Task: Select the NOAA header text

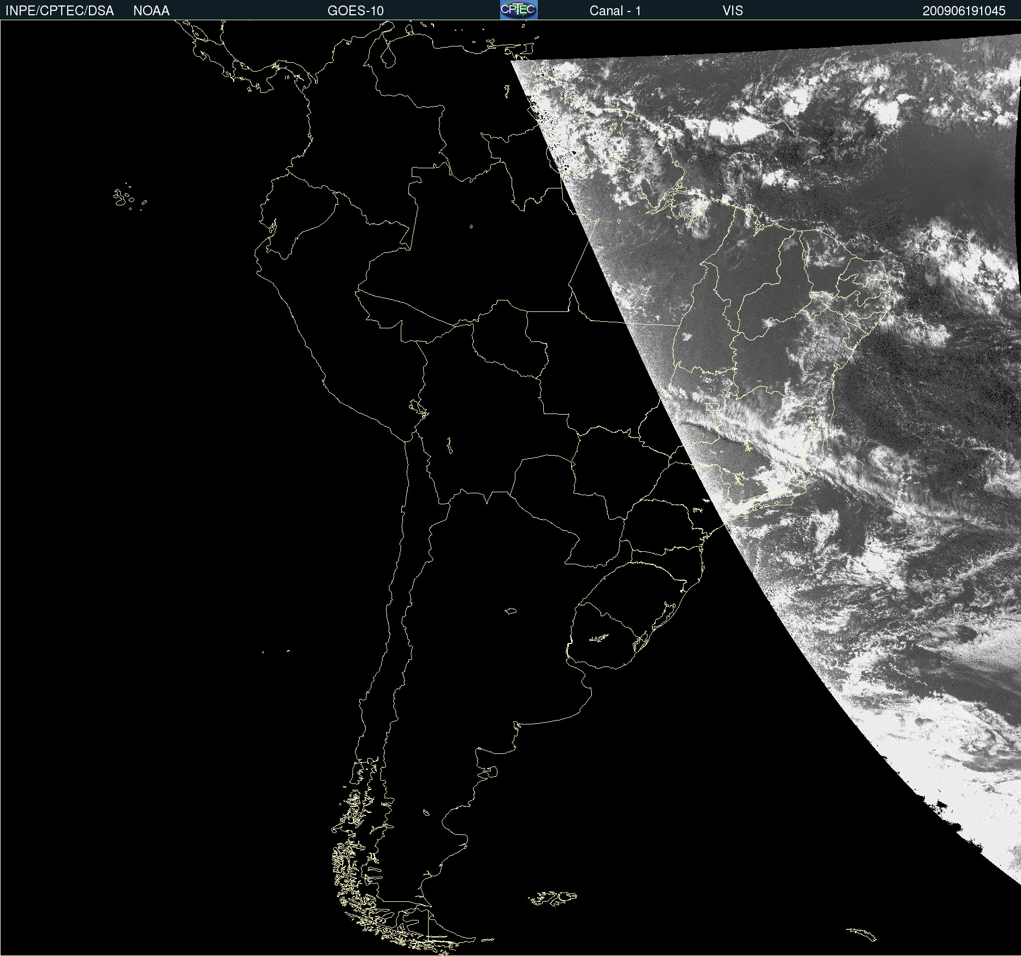Action: 151,11
